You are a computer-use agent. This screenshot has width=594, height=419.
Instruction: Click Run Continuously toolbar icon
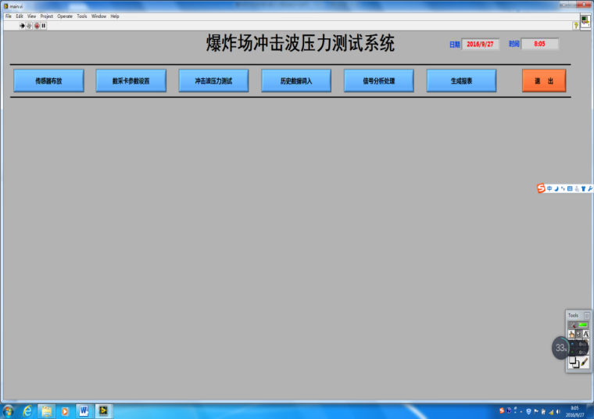(30, 25)
